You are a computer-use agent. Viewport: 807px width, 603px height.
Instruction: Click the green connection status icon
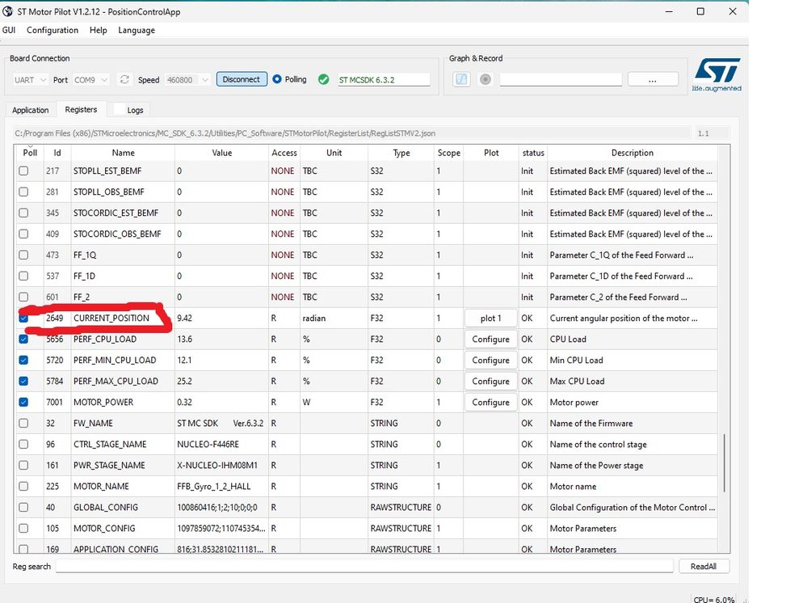tap(323, 79)
